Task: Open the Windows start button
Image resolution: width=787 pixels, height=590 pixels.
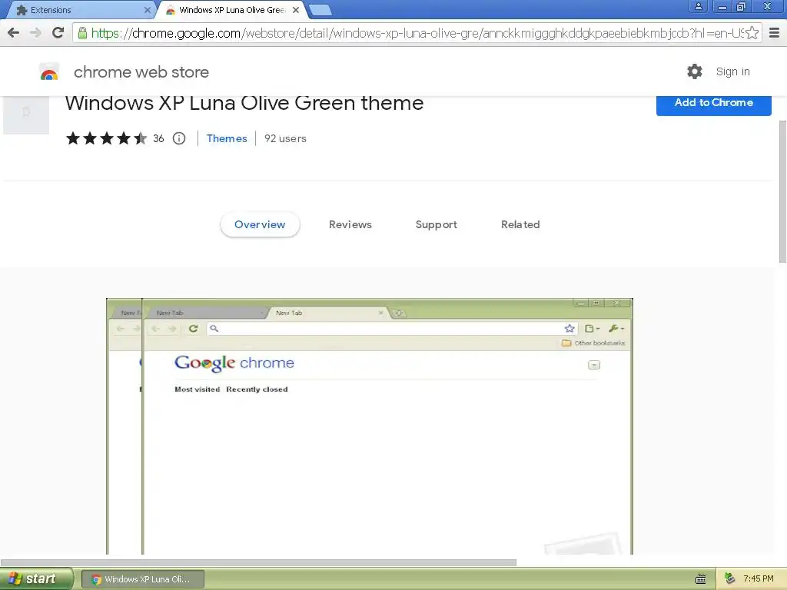Action: tap(37, 579)
